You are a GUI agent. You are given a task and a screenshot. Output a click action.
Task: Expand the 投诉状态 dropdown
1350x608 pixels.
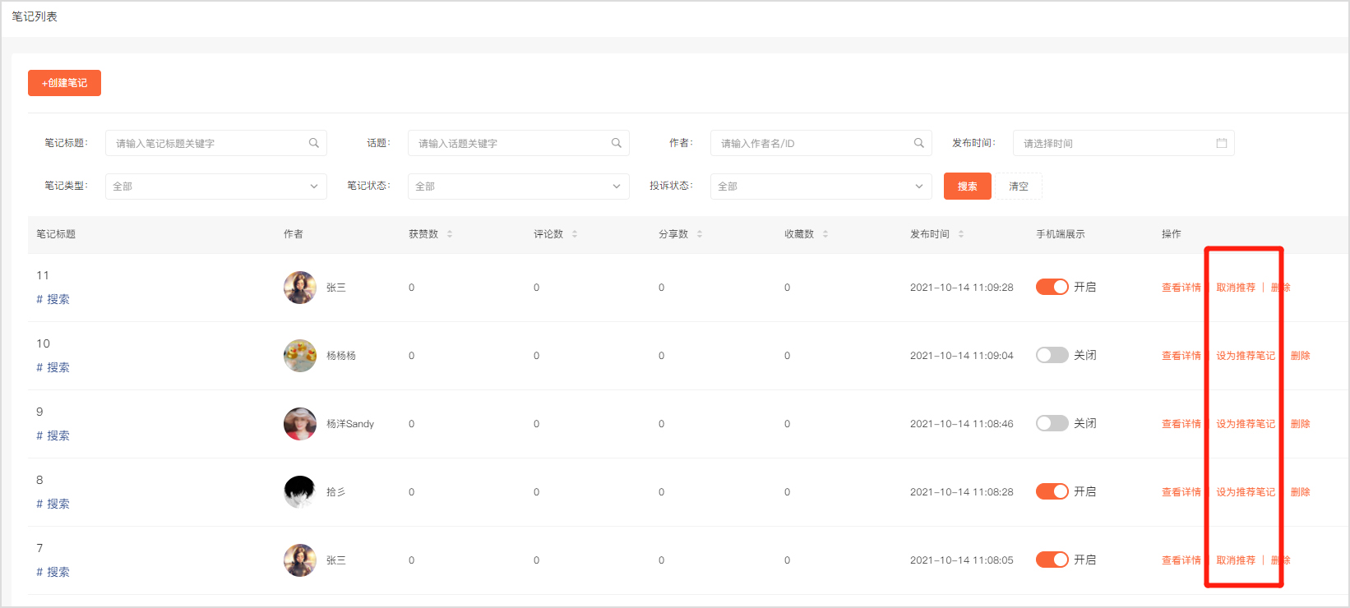(821, 187)
